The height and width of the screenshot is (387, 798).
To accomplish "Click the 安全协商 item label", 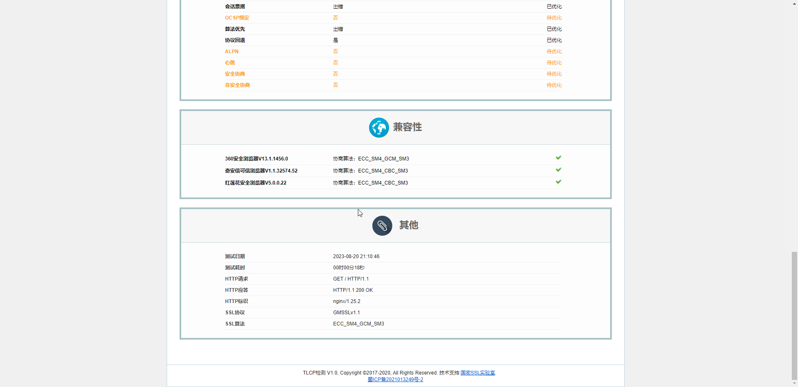I will click(x=235, y=74).
